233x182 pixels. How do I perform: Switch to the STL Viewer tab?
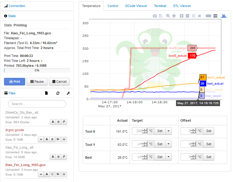click(x=182, y=6)
